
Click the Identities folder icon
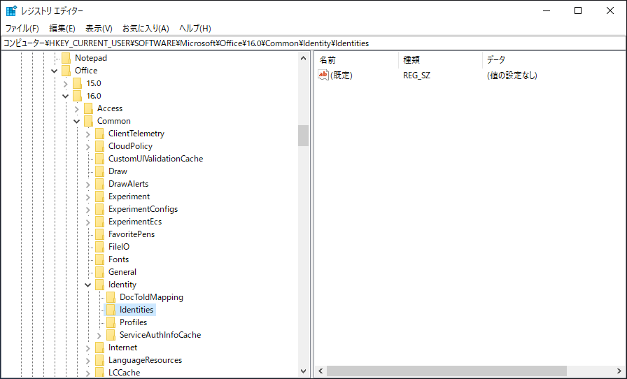111,310
